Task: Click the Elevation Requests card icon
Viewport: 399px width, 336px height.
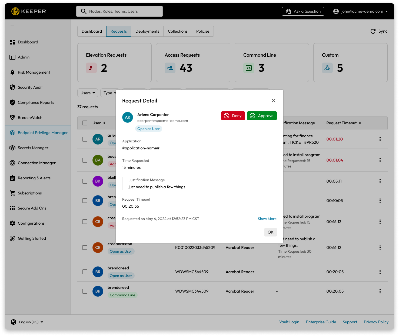Action: [x=91, y=68]
